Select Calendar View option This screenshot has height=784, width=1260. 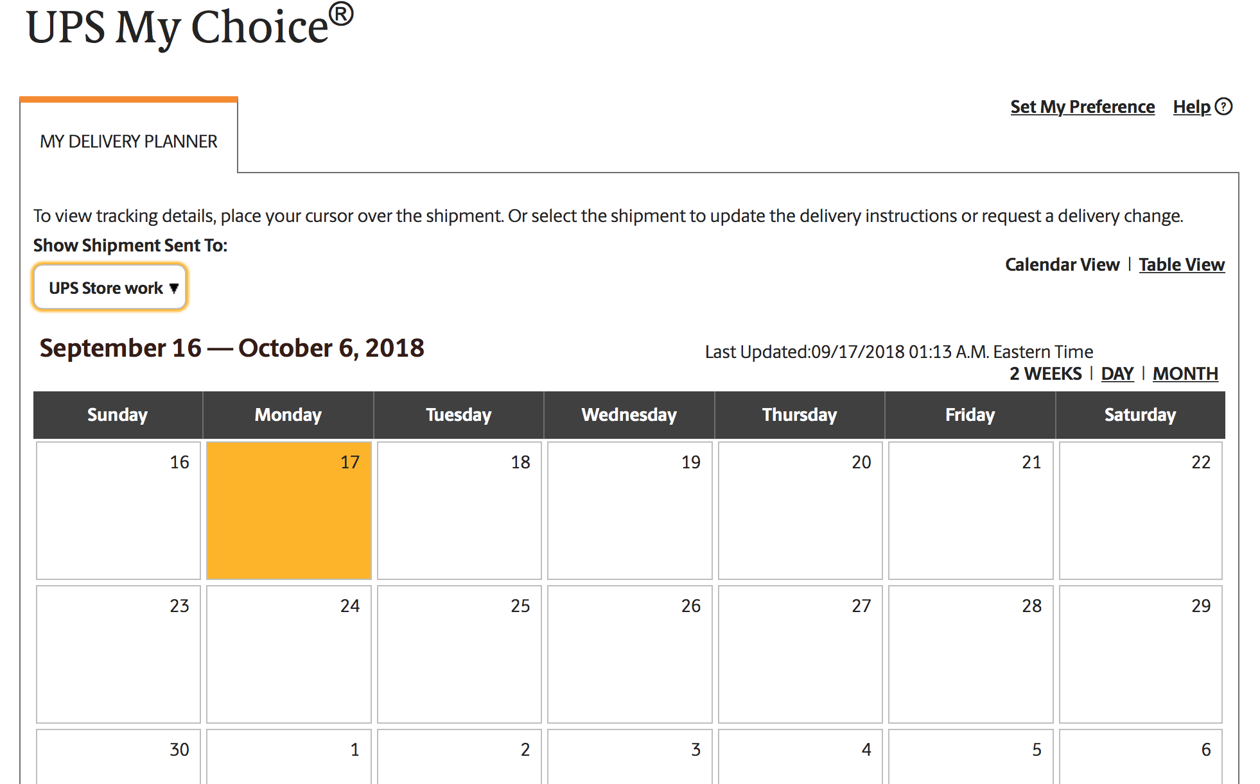pyautogui.click(x=1062, y=264)
